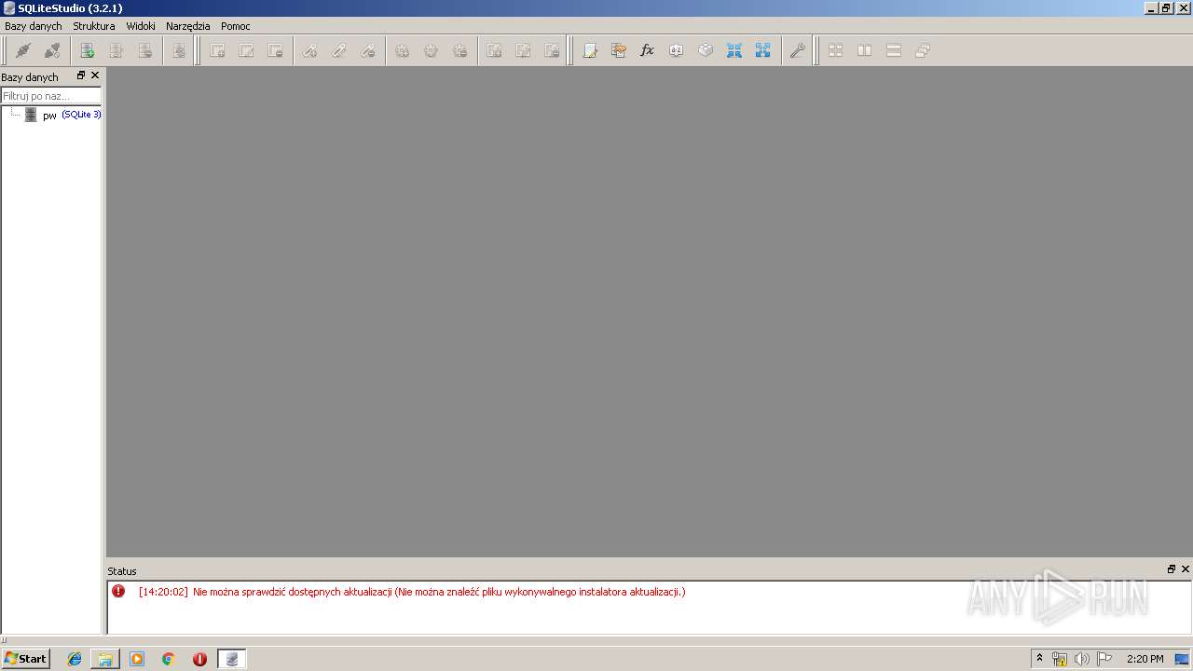Open the file explorer from taskbar

click(x=105, y=659)
